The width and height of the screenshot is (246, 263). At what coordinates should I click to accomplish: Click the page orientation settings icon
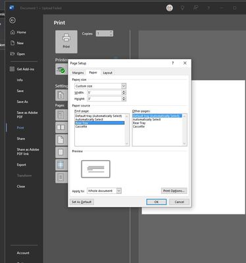[61, 140]
